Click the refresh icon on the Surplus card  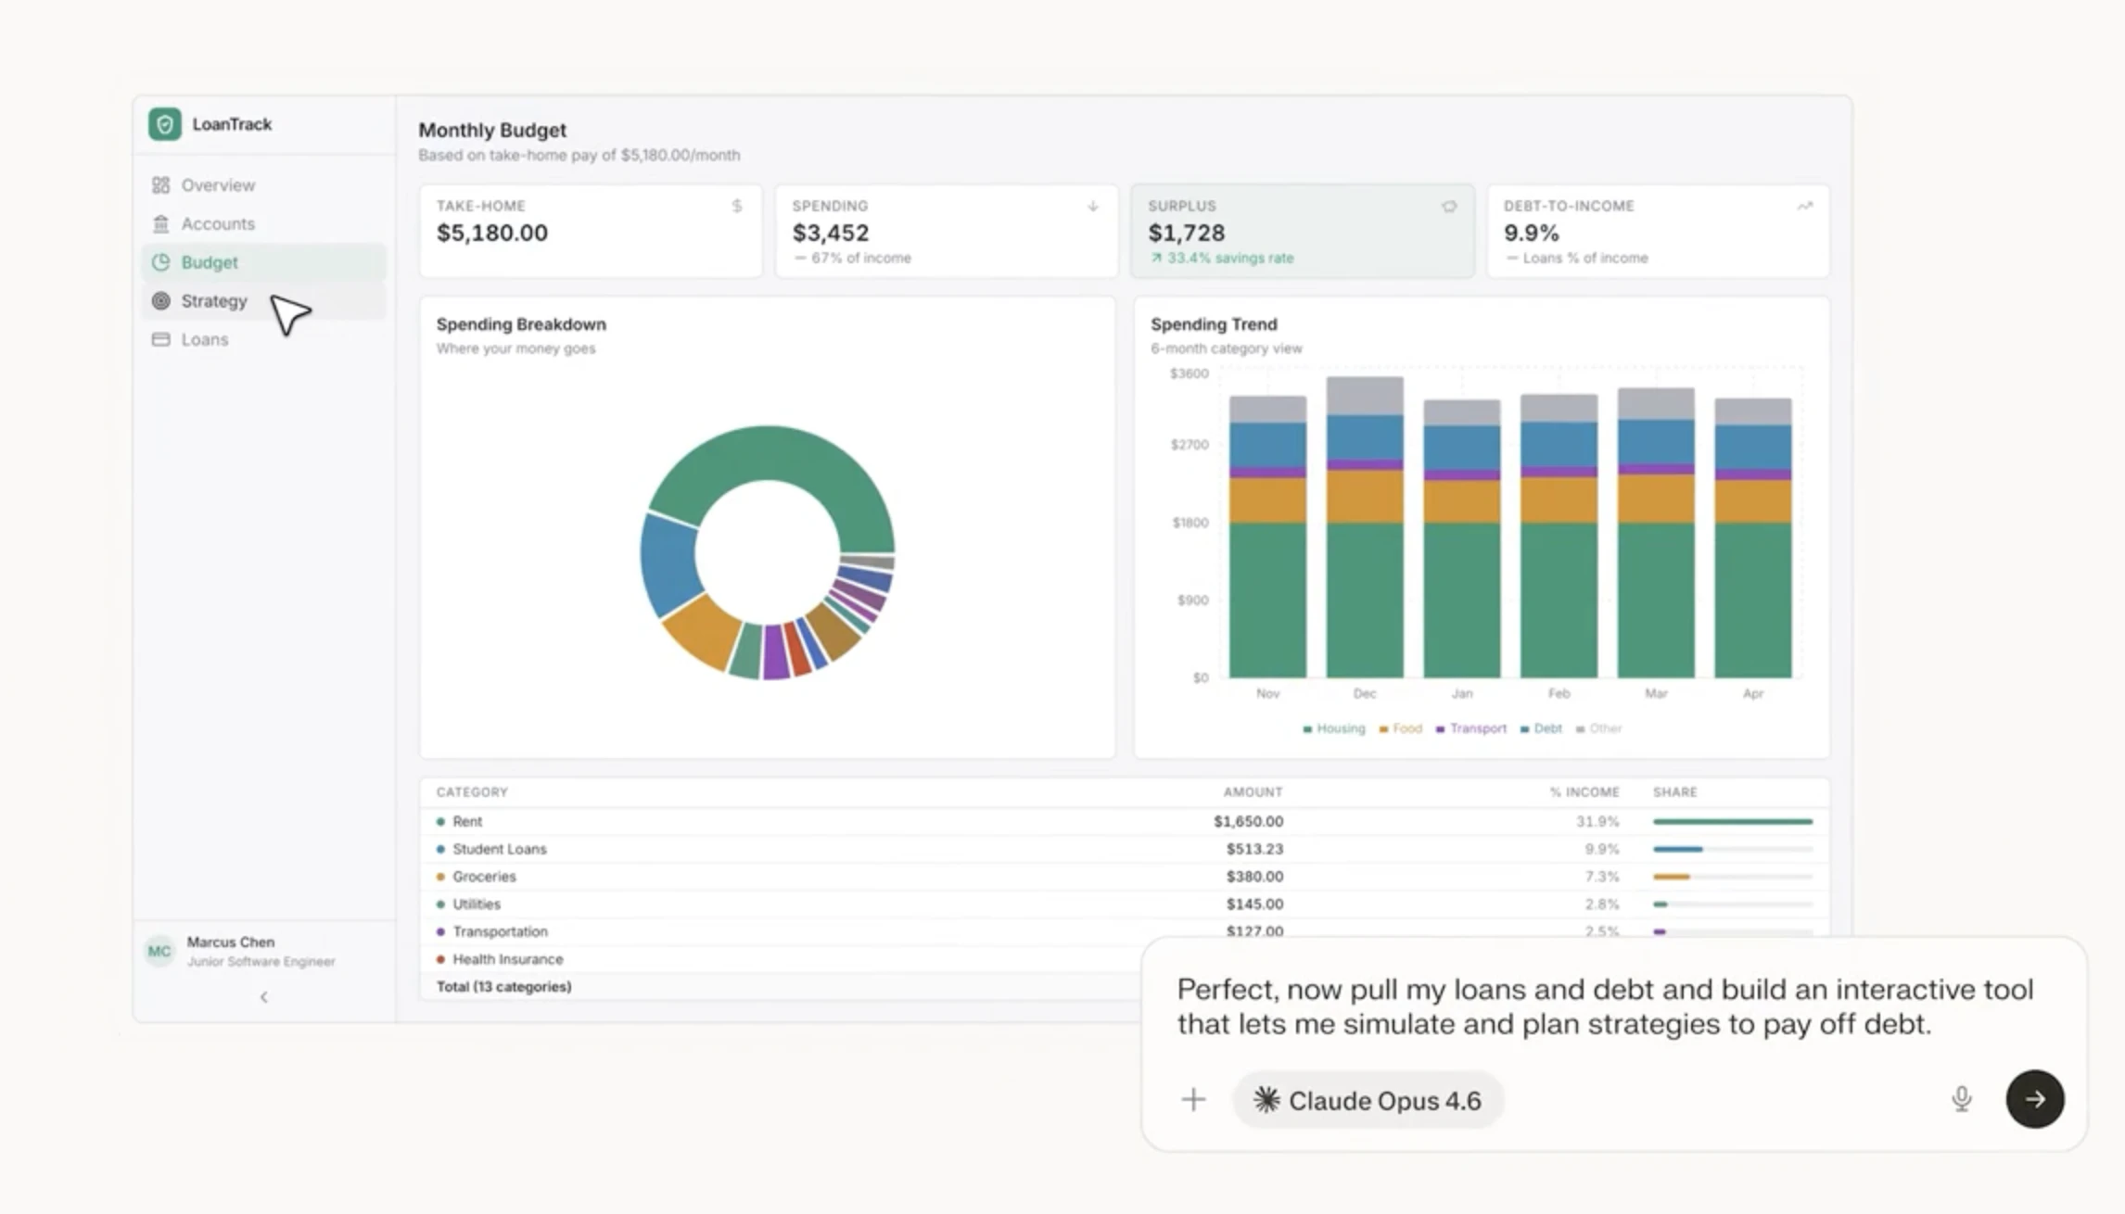[1450, 206]
